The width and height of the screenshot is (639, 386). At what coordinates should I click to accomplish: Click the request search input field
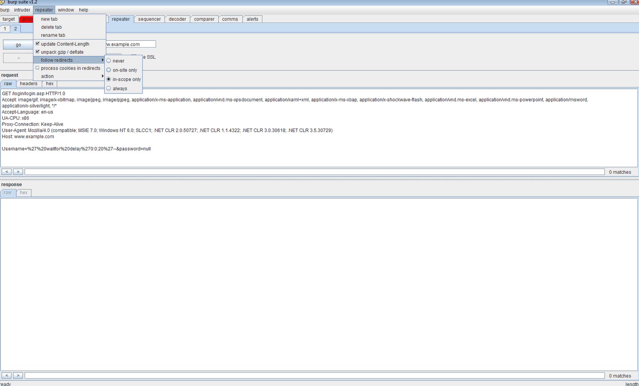[x=315, y=172]
